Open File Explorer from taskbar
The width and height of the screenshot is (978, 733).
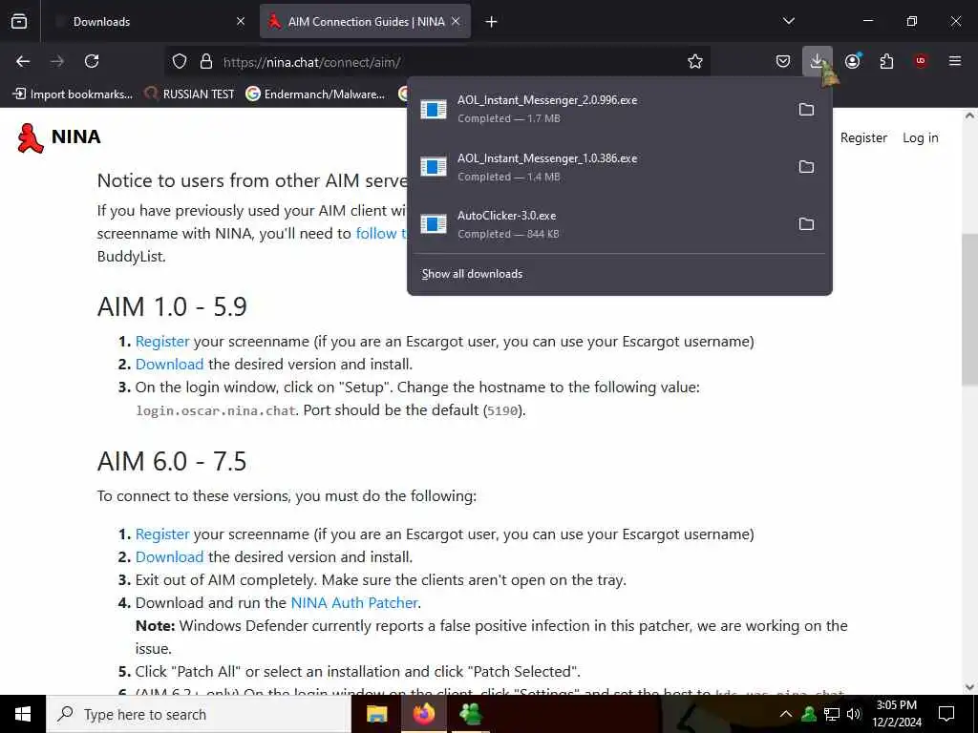376,714
